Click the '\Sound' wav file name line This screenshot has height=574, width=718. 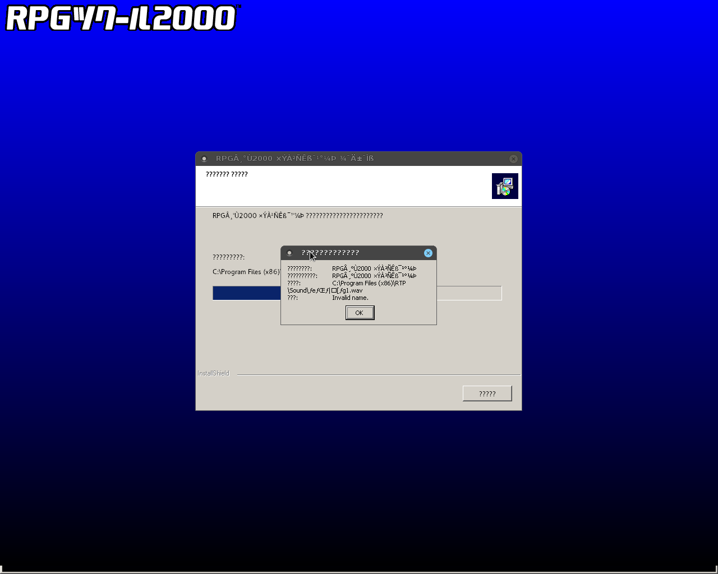click(x=325, y=290)
